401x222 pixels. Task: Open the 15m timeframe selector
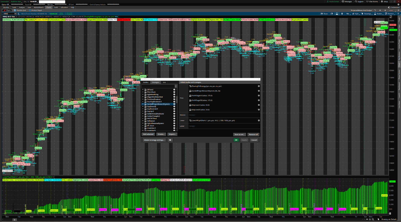click(348, 14)
